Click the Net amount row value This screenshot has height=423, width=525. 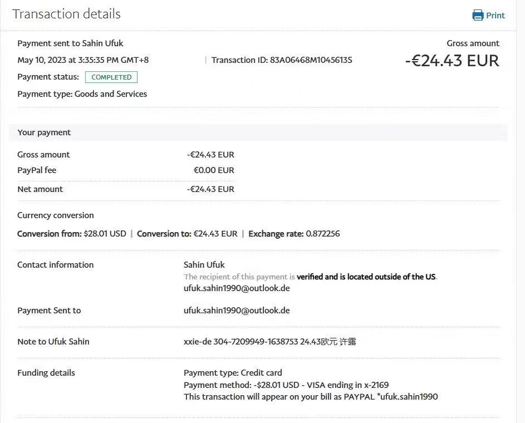point(210,189)
